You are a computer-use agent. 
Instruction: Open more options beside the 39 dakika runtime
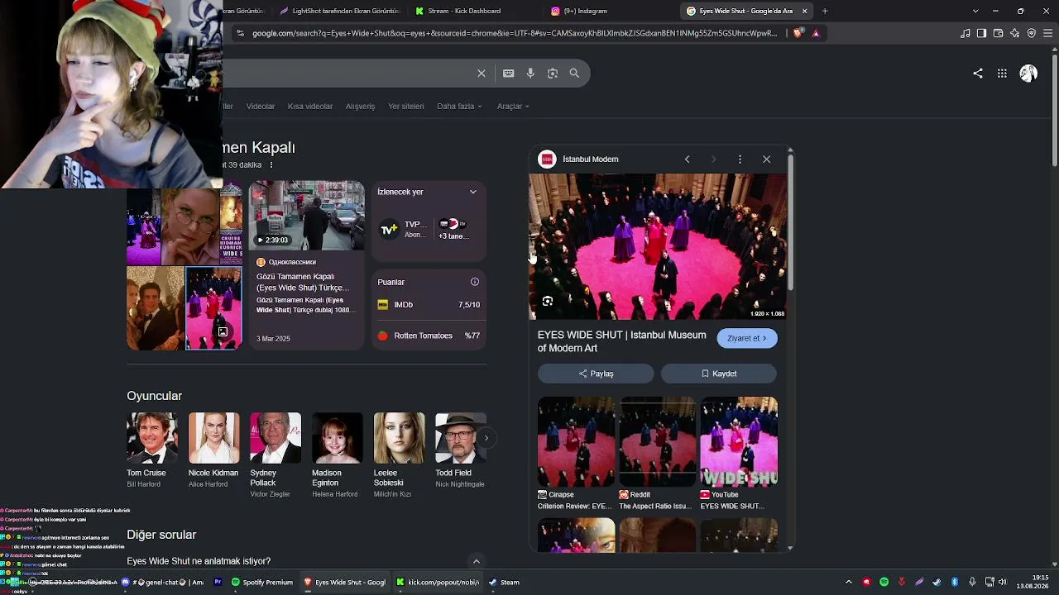pos(271,165)
